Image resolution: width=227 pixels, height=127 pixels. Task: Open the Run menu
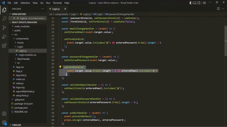click(48, 3)
